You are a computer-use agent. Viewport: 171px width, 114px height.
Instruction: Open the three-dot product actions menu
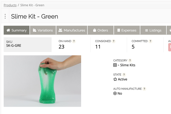point(5,17)
